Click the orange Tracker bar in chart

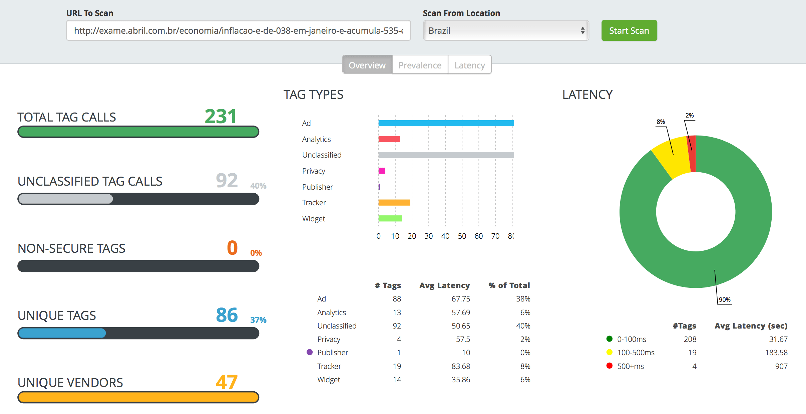(x=394, y=203)
